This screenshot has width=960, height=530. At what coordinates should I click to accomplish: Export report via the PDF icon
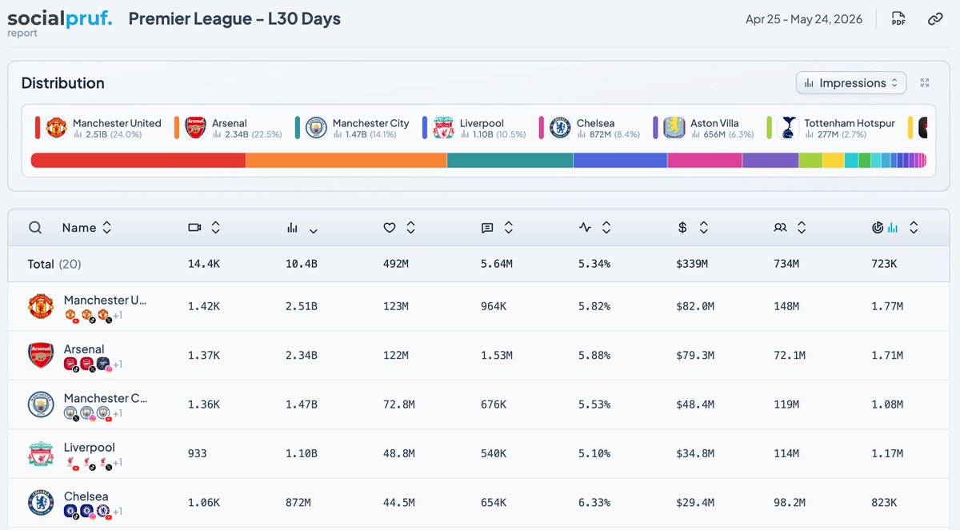[898, 19]
